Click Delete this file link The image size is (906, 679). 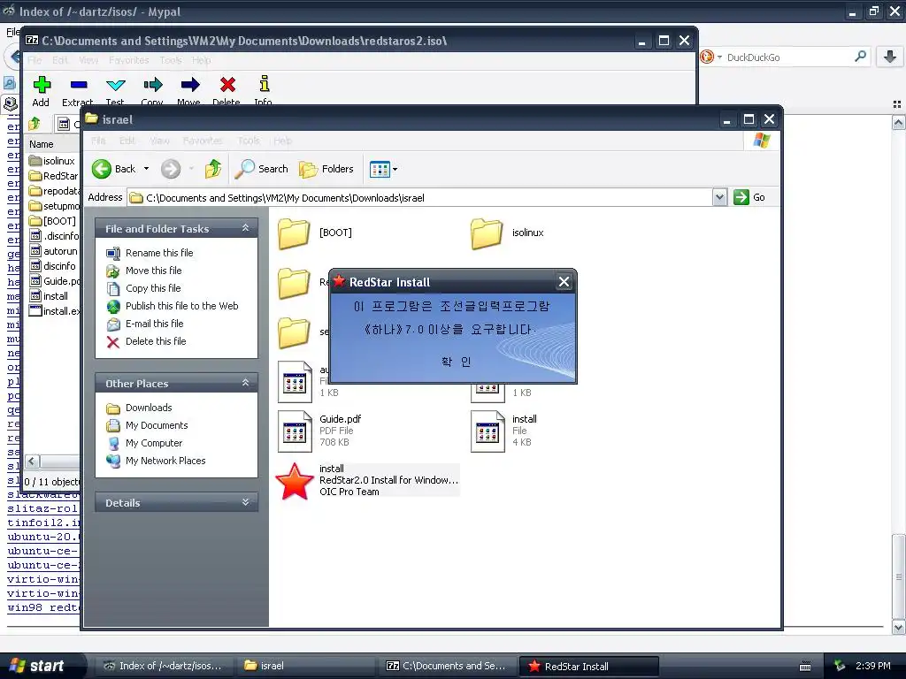click(156, 341)
